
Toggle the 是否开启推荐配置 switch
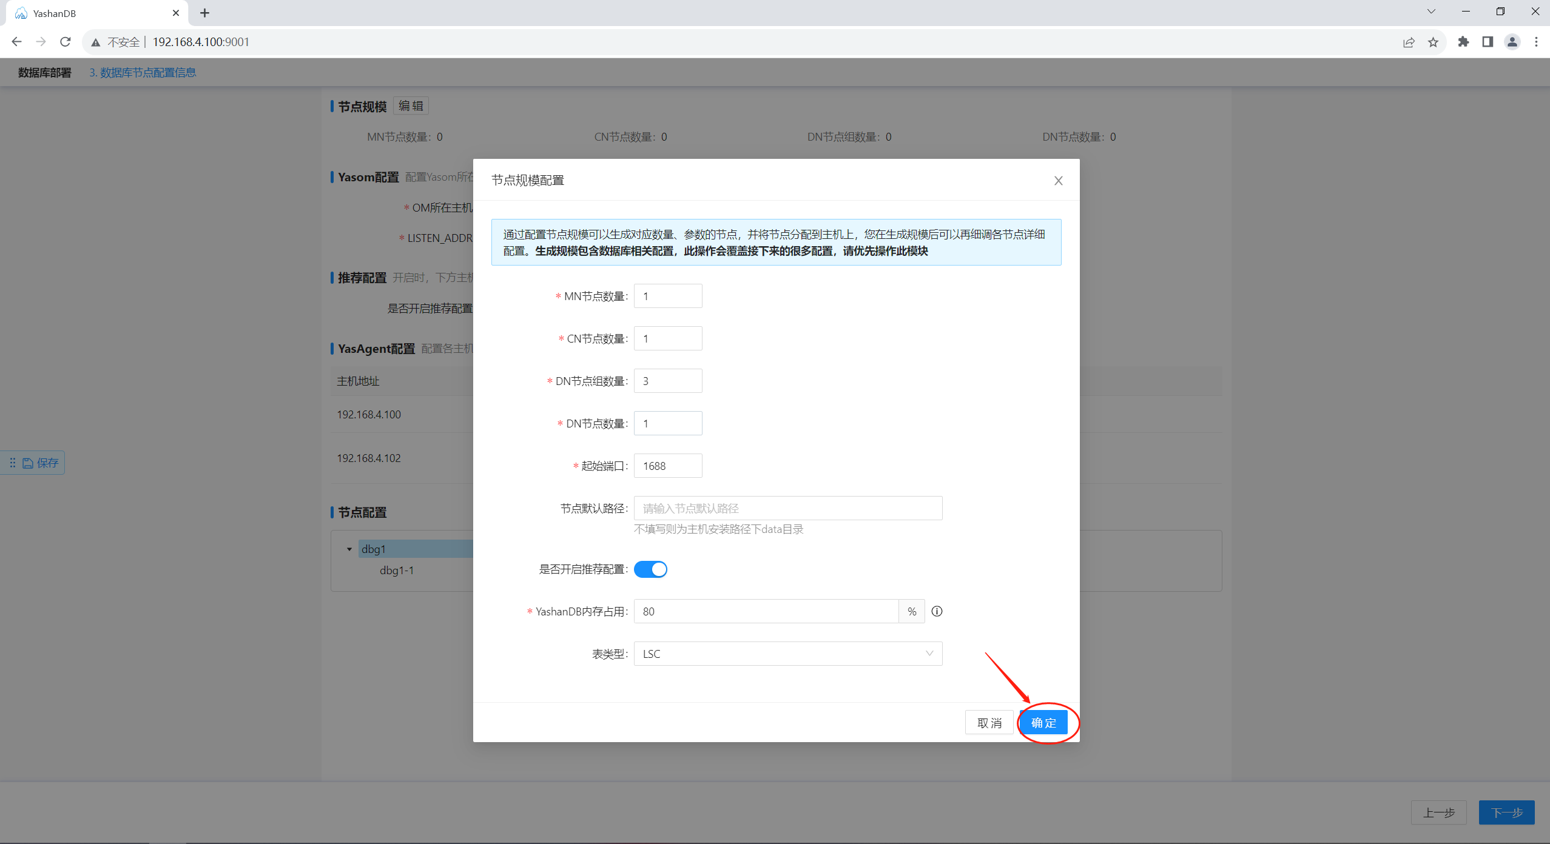point(650,569)
